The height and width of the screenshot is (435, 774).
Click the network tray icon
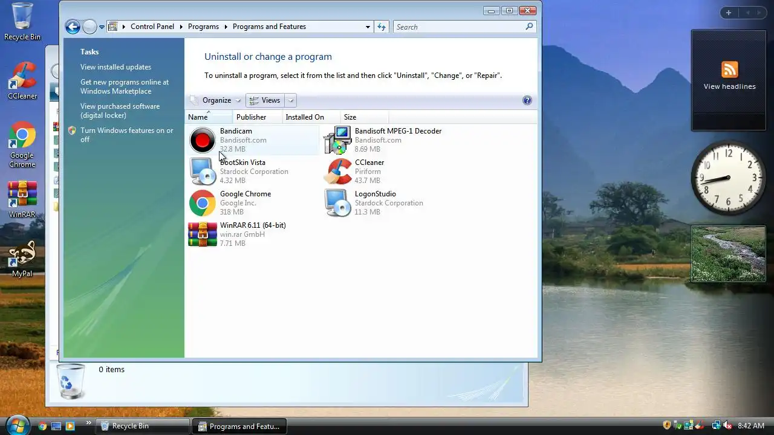click(716, 426)
